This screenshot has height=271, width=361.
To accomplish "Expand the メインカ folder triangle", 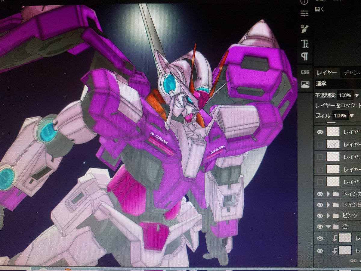I will (328, 194).
